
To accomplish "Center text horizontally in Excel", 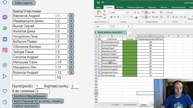I will pyautogui.click(x=146, y=17).
